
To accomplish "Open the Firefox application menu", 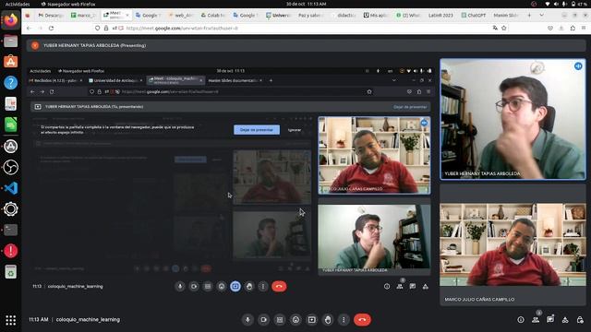I will pos(584,28).
